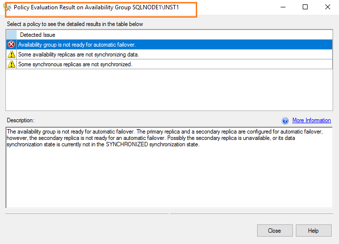Click the dialog's title bar application icon
This screenshot has height=244, width=339.
7,7
